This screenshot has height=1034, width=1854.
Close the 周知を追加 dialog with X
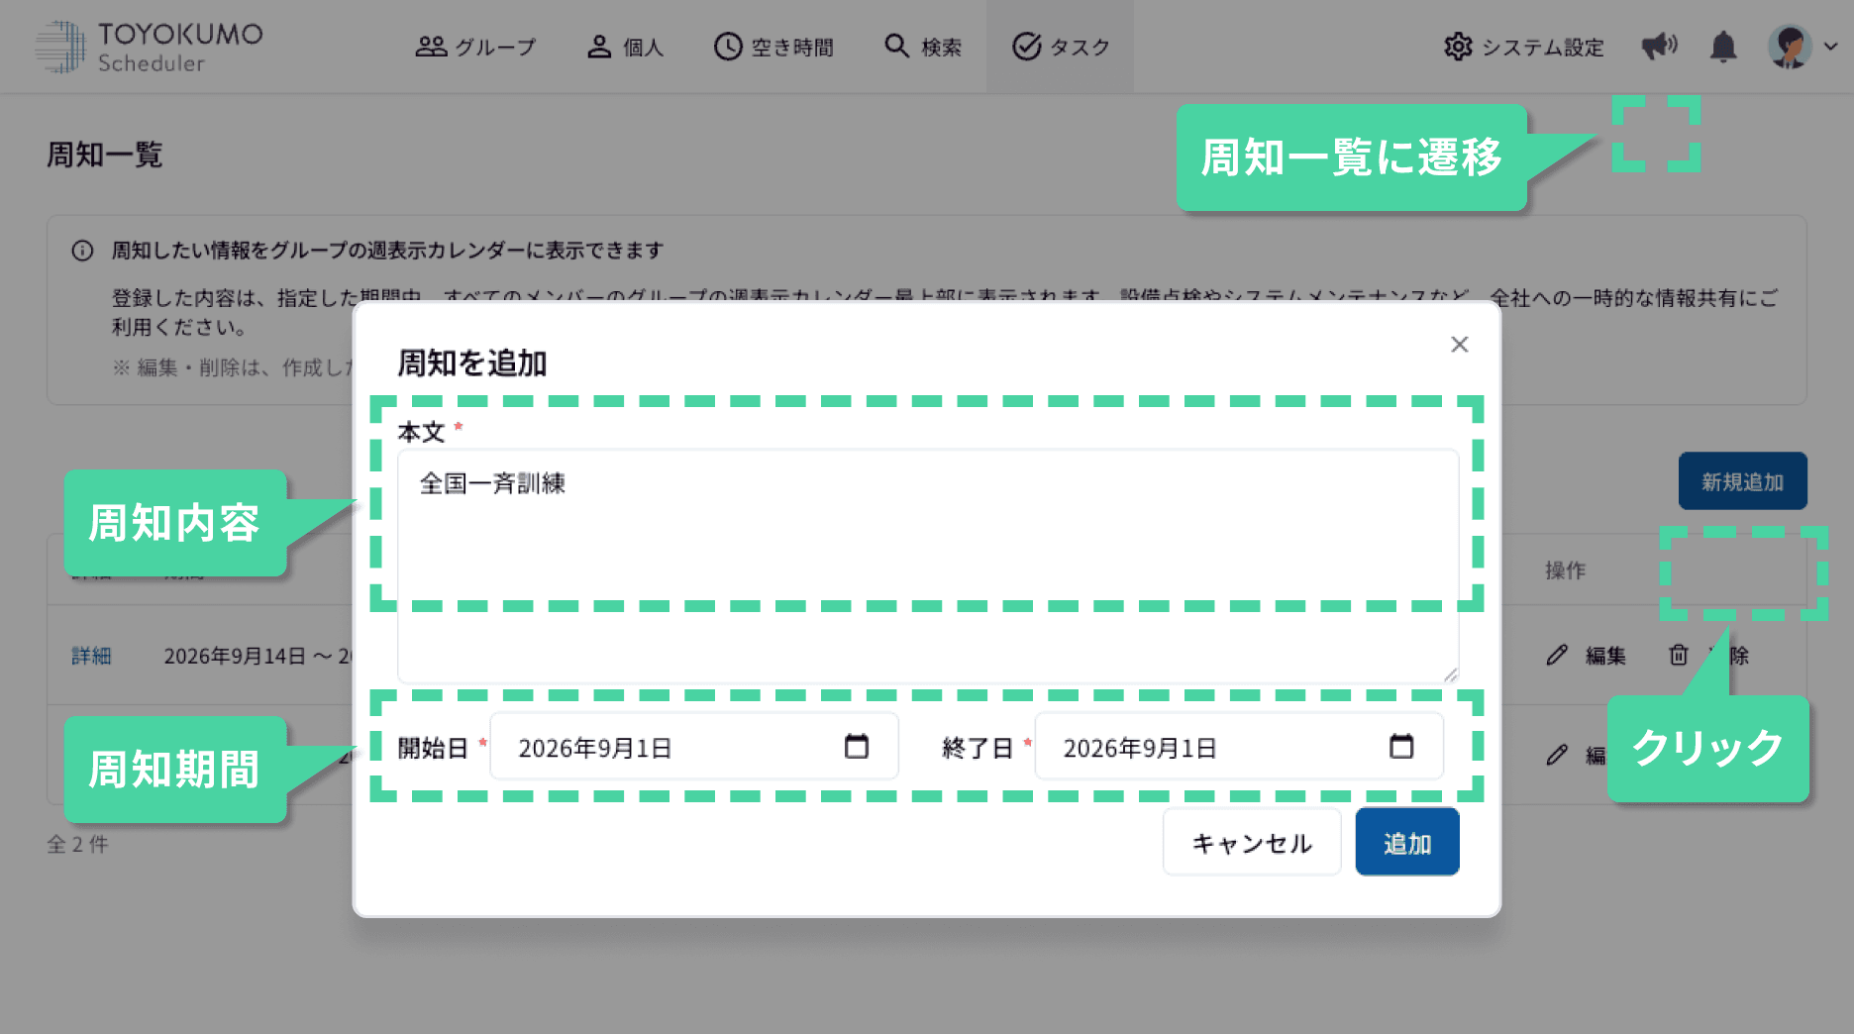(1459, 344)
